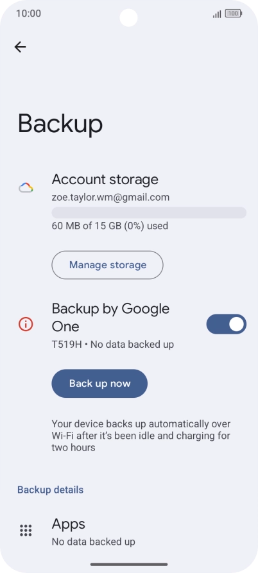Viewport: 258px width, 573px height.
Task: Tap the clock showing 10:00
Action: (x=28, y=13)
